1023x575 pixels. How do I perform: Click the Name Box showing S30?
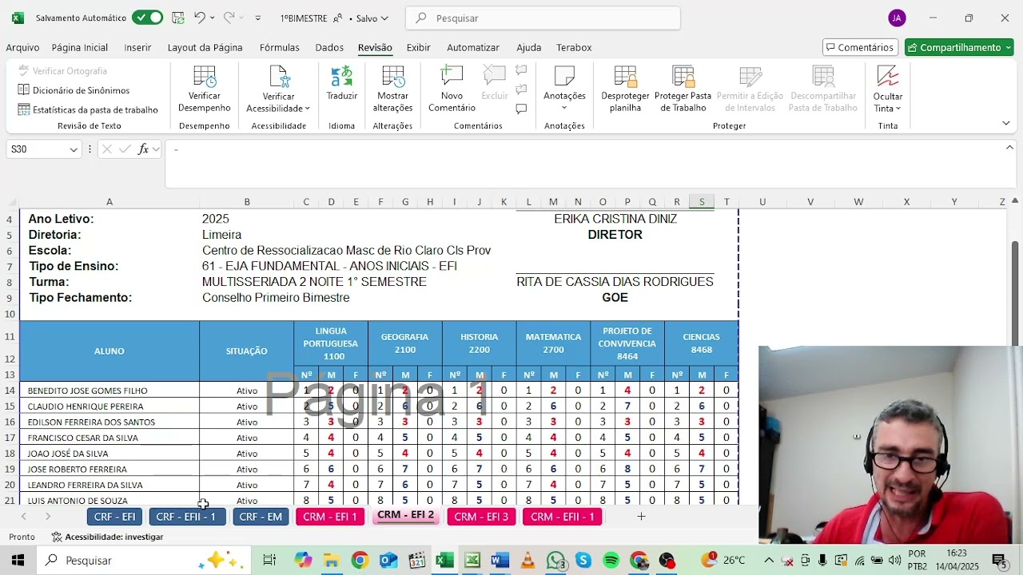pyautogui.click(x=37, y=149)
